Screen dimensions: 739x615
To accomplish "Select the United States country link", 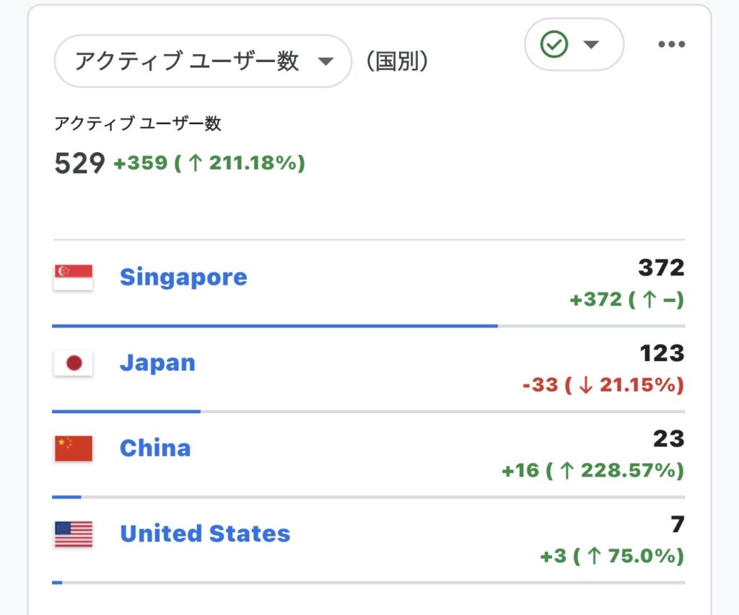I will (205, 534).
